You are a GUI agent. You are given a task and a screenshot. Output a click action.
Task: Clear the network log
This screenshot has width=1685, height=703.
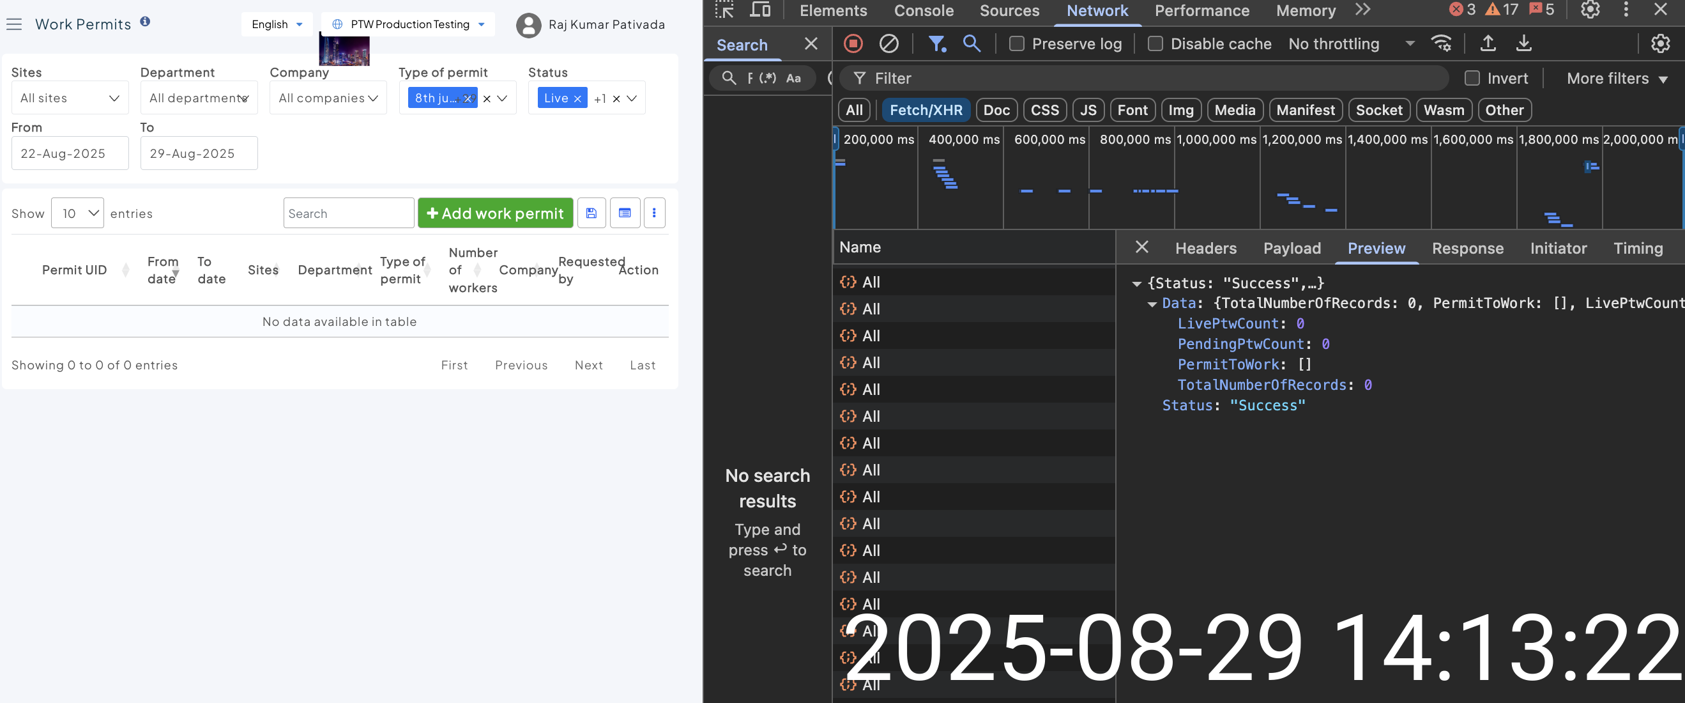point(888,44)
